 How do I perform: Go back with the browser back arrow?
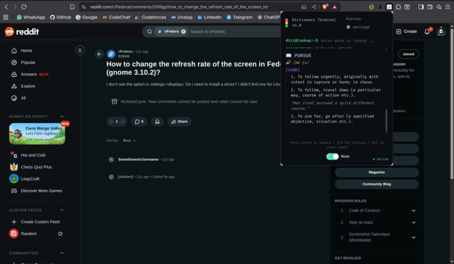pyautogui.click(x=6, y=7)
